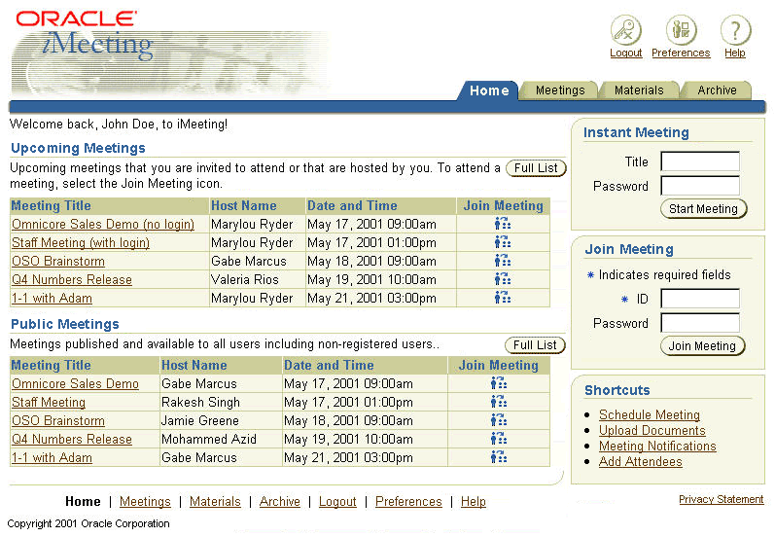Join Gabe Marcus's OSO Brainstorm via icon
This screenshot has width=775, height=537.
coord(503,261)
